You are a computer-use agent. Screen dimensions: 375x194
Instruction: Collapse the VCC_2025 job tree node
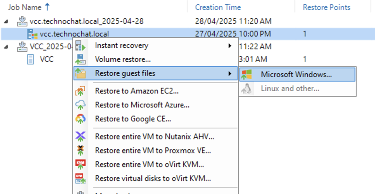pos(6,46)
